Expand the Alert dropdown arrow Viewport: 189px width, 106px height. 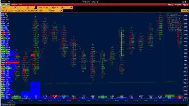[187, 11]
